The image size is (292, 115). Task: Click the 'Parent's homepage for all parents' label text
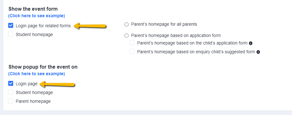click(x=164, y=24)
